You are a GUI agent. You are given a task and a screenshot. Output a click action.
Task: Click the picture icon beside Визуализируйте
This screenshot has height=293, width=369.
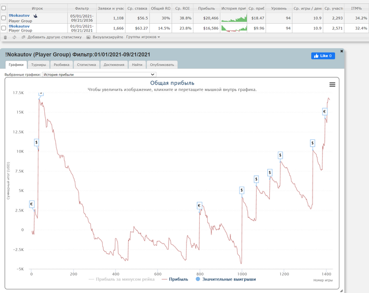click(x=88, y=37)
